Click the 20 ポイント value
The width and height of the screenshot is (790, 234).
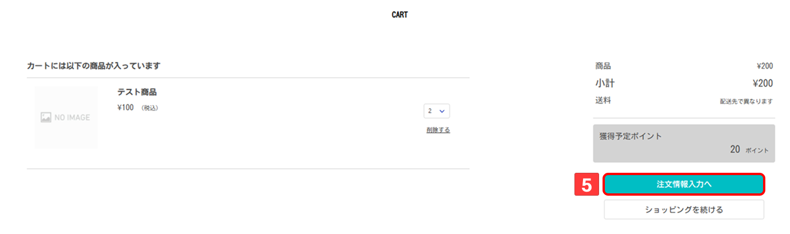click(749, 150)
